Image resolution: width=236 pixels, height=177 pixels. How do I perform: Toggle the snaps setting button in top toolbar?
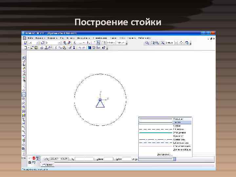[65, 43]
